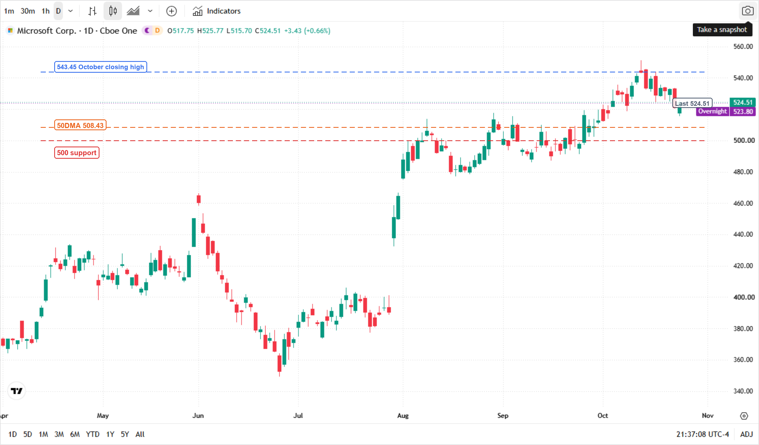Screen dimensions: 759x445
Task: Click the open value O517.75
Action: [x=181, y=31]
